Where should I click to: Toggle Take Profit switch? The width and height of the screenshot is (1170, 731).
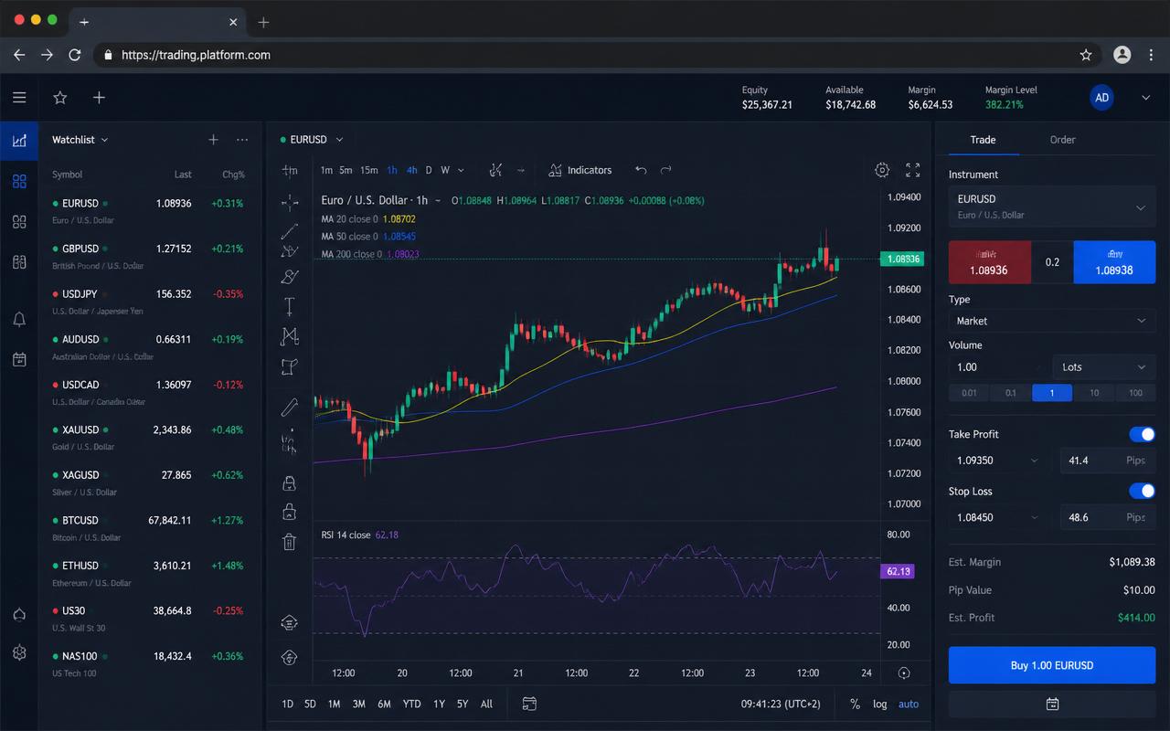(x=1142, y=434)
